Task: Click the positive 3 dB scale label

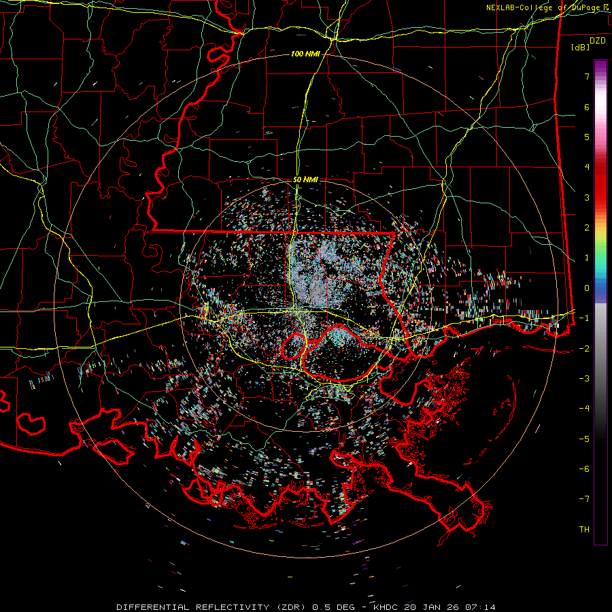Action: click(587, 197)
